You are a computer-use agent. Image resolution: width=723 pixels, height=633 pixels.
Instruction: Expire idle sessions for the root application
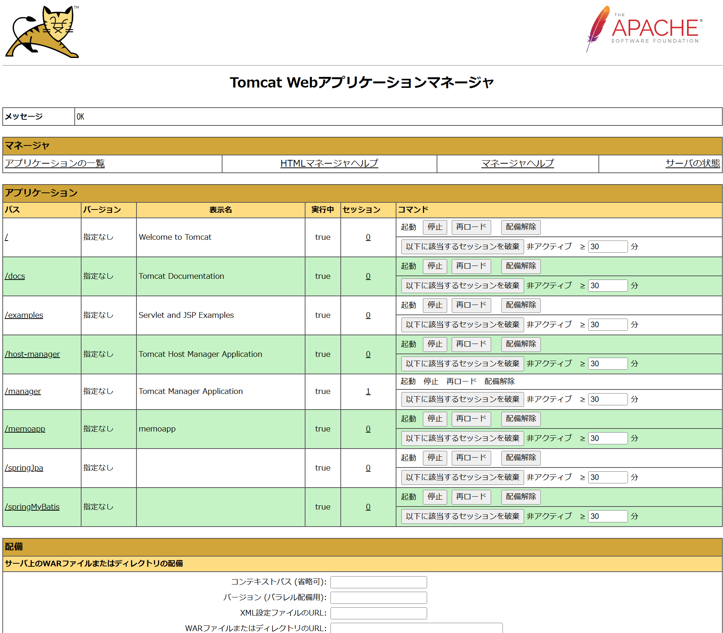[x=462, y=246]
